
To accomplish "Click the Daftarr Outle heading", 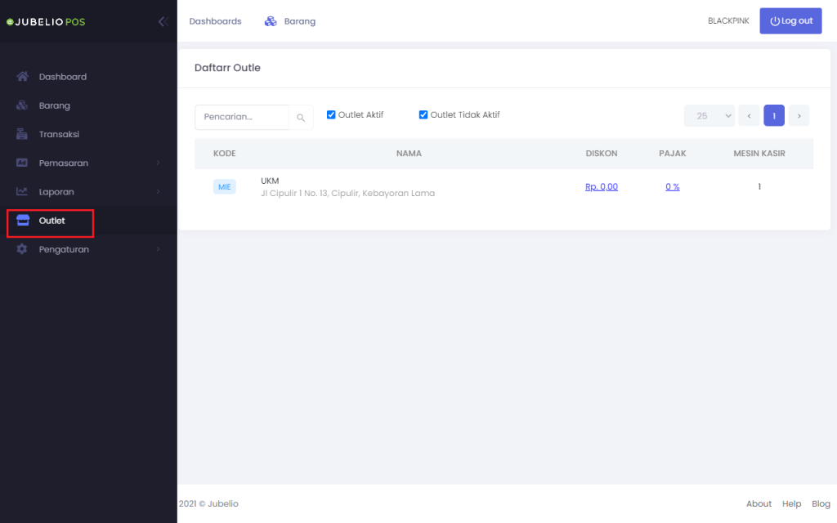I will point(227,68).
